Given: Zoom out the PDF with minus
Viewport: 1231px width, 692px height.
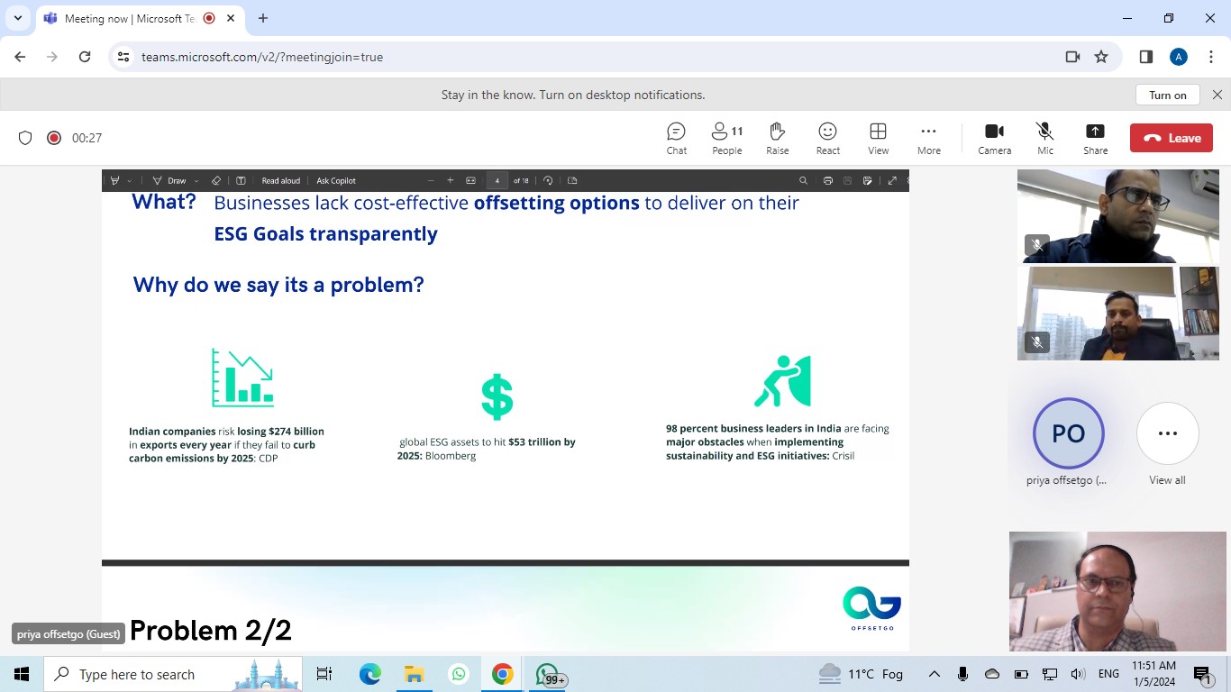Looking at the screenshot, I should (431, 180).
